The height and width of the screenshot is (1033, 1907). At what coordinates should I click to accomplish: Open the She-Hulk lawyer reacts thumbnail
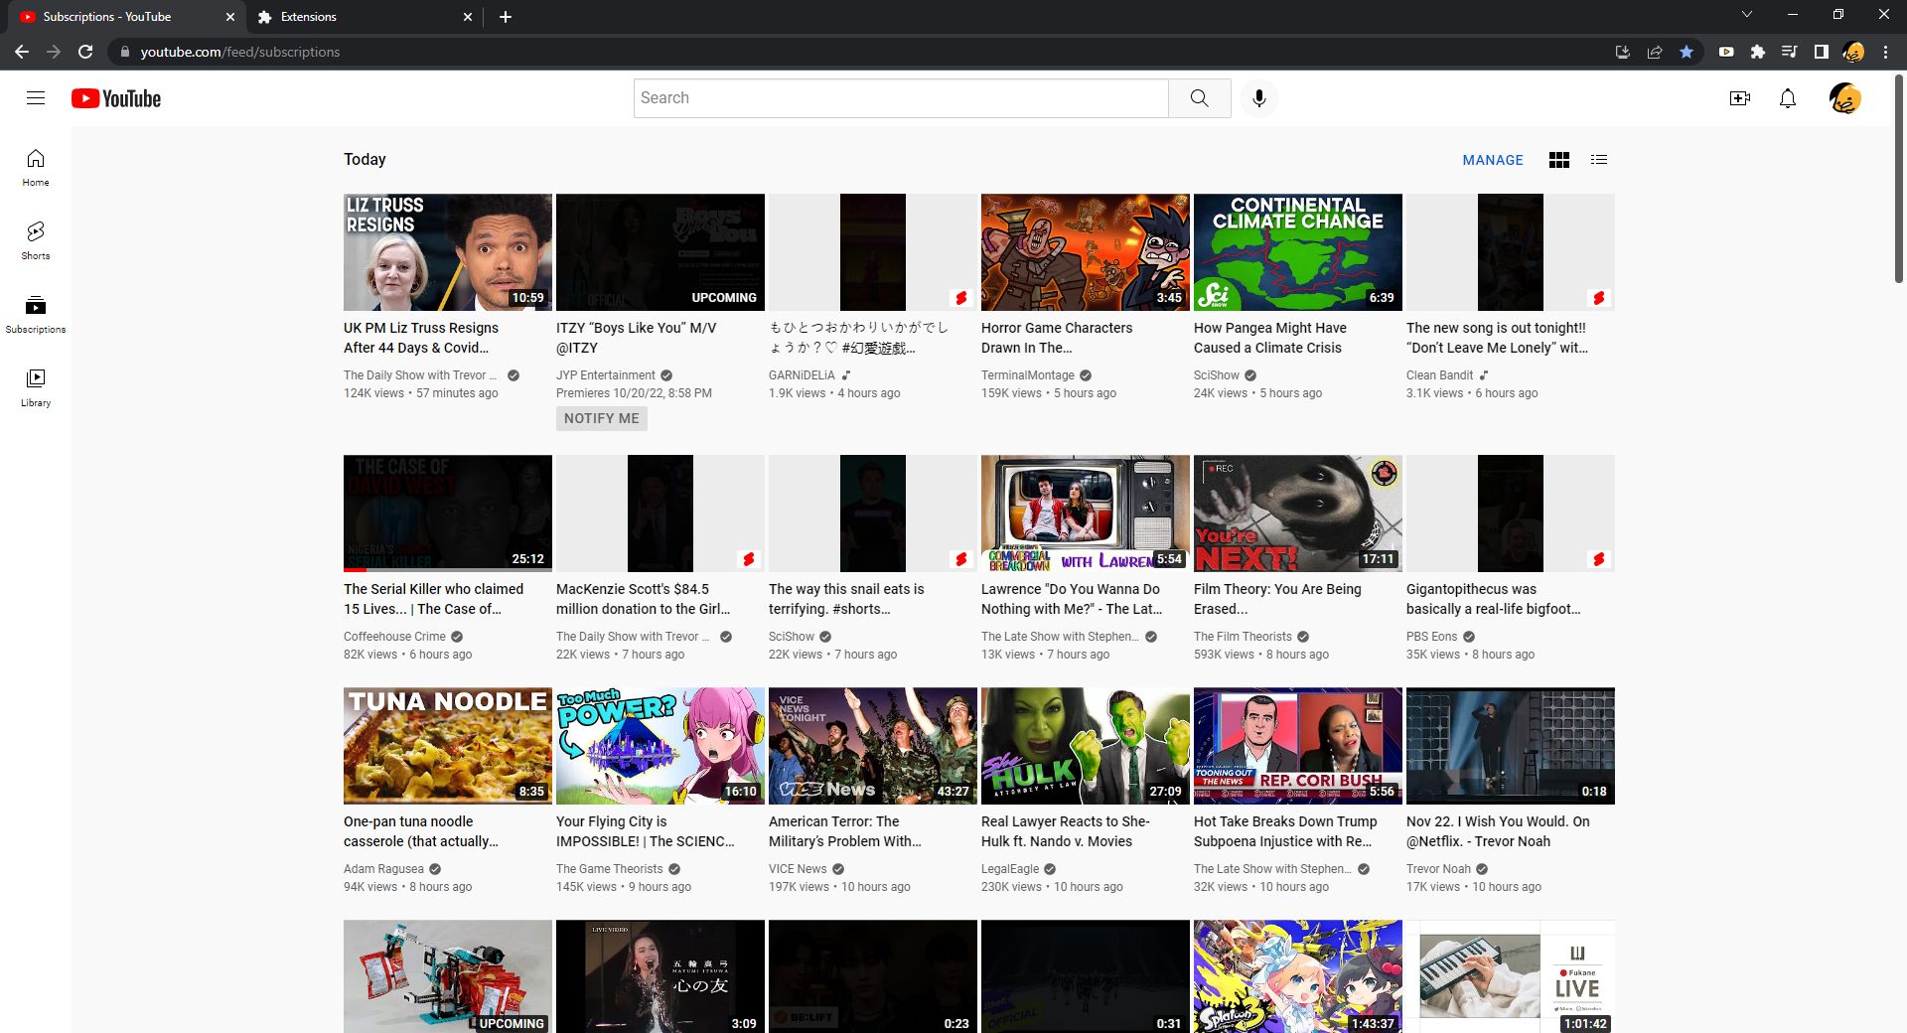pyautogui.click(x=1086, y=746)
